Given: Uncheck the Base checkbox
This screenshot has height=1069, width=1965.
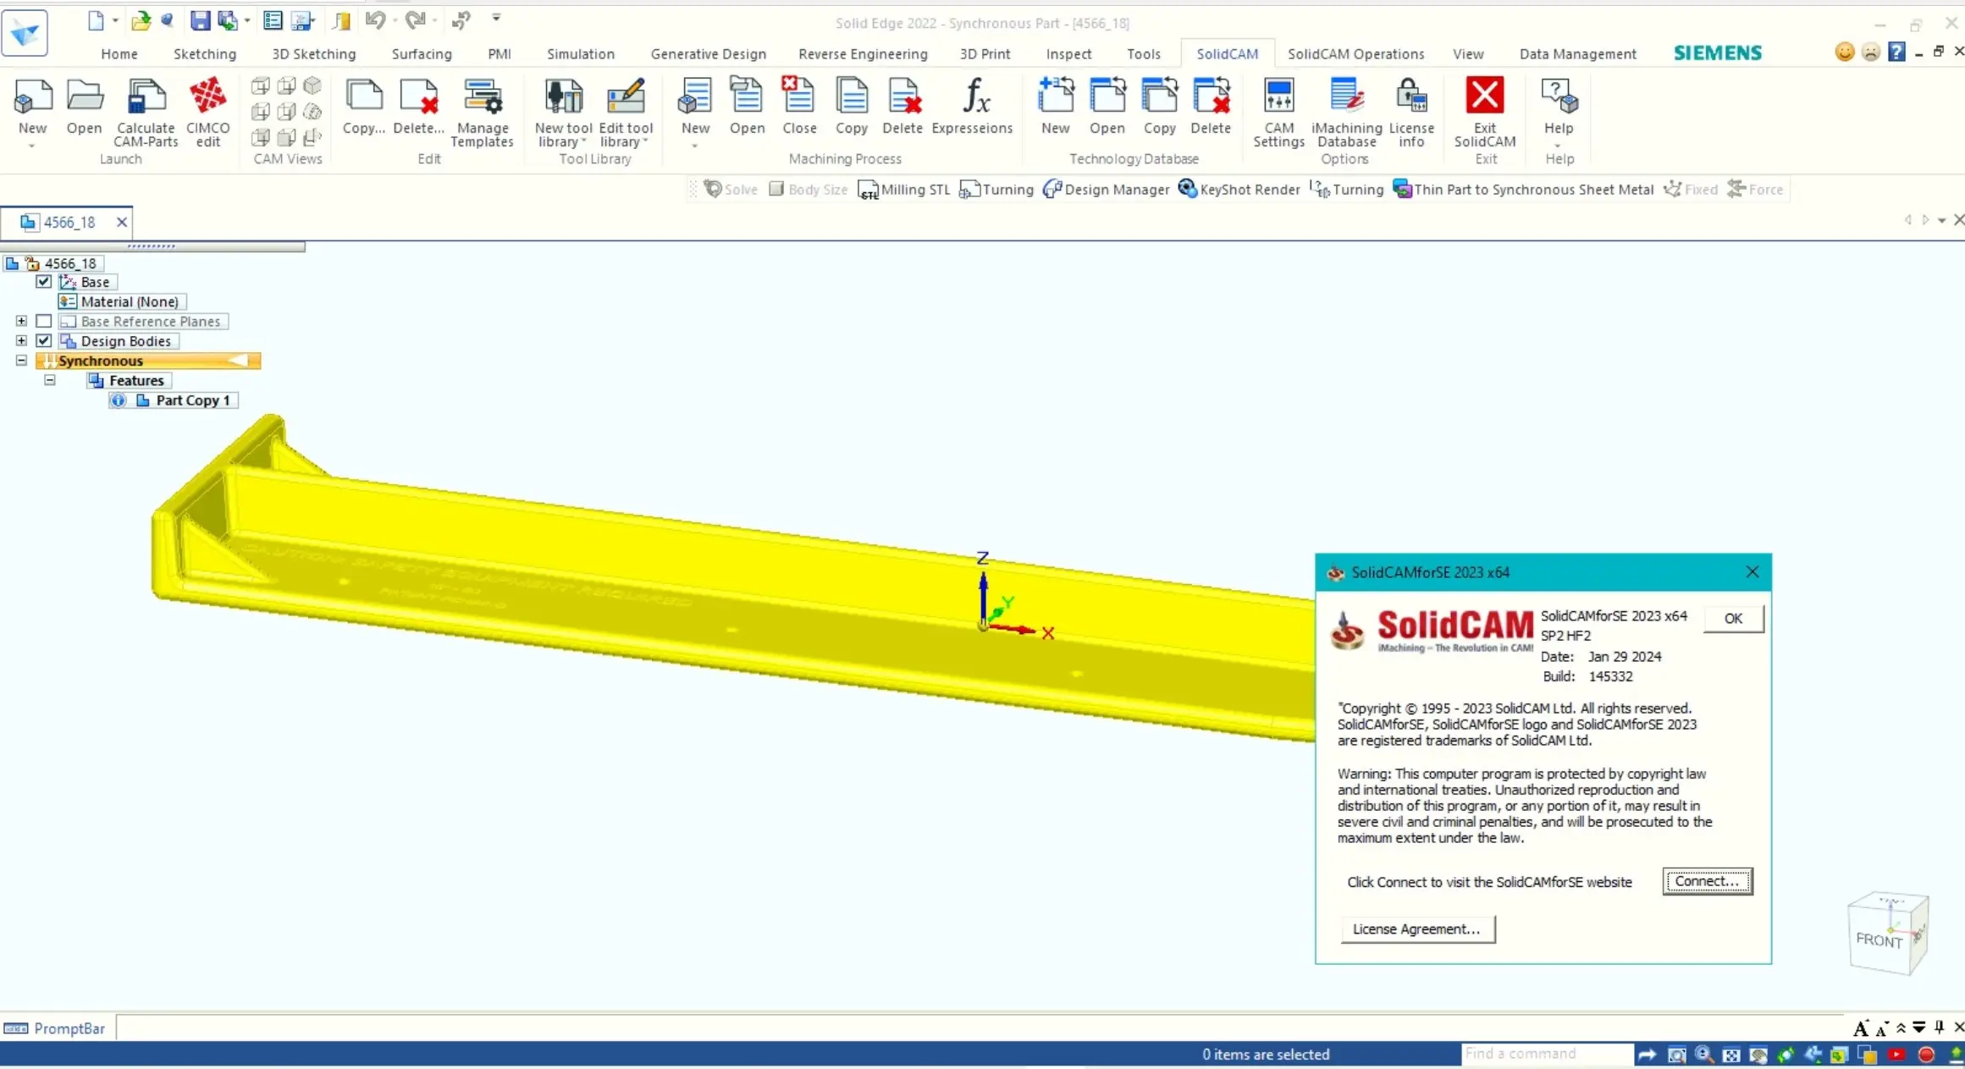Looking at the screenshot, I should 44,282.
